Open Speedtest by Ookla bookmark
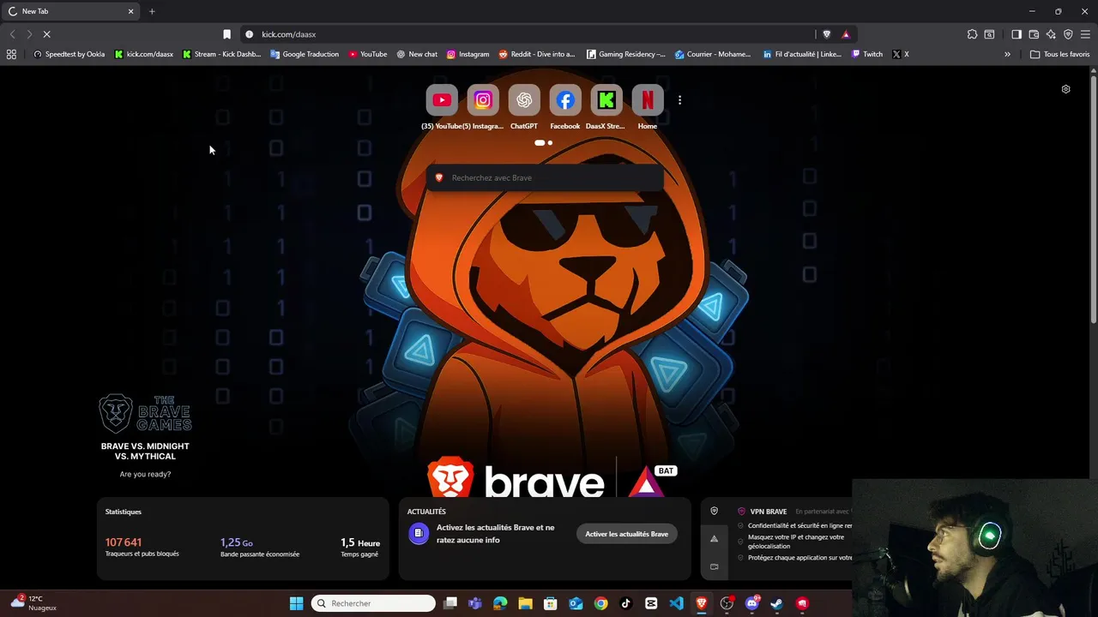 pos(69,54)
